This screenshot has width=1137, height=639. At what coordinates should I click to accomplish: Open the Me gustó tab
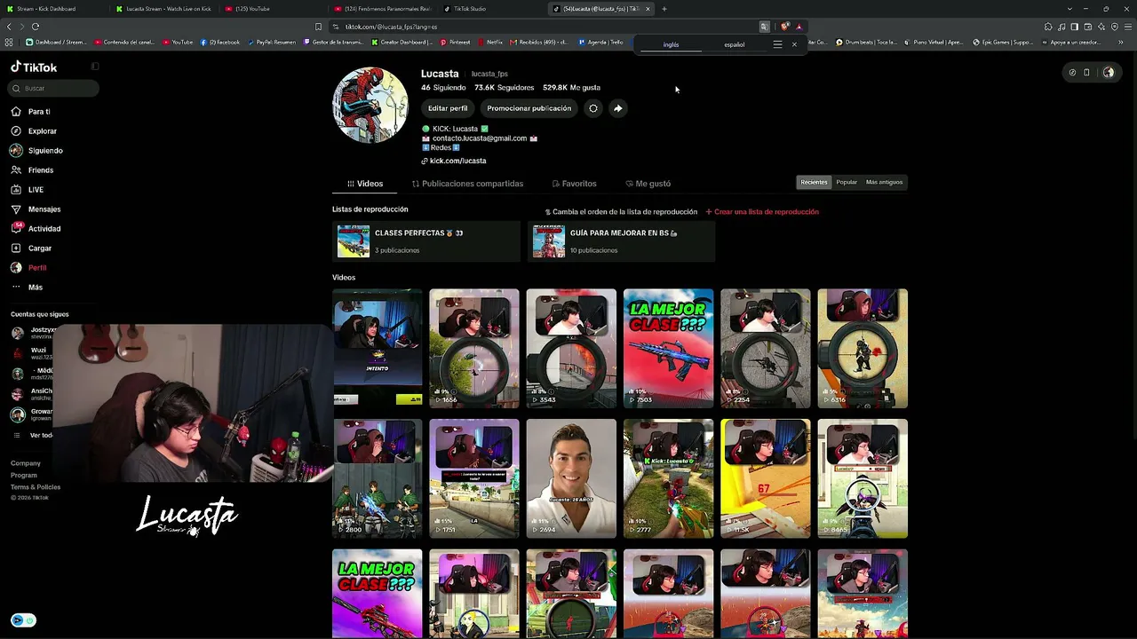pyautogui.click(x=648, y=184)
